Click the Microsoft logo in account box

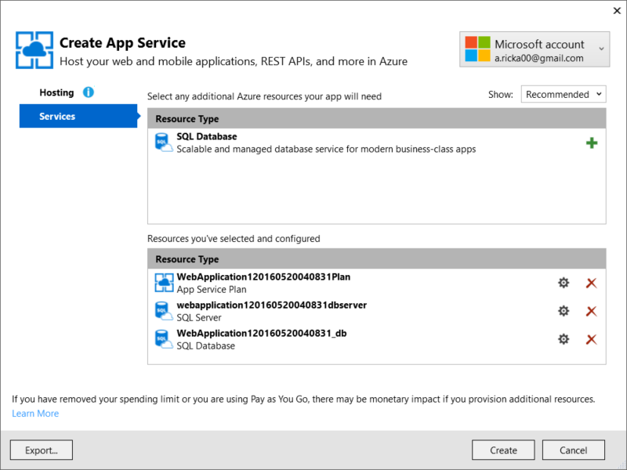tap(477, 49)
